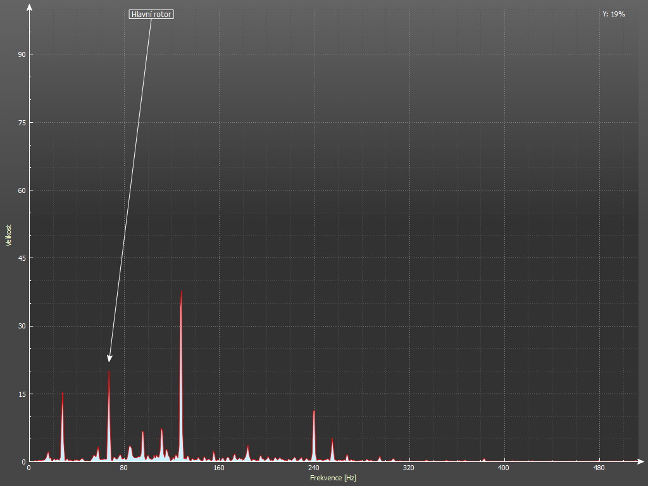Click the 160 tick label on frequency axis
This screenshot has height=486, width=648.
(219, 469)
